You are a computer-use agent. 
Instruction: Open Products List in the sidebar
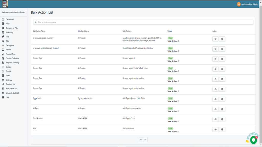point(10,84)
